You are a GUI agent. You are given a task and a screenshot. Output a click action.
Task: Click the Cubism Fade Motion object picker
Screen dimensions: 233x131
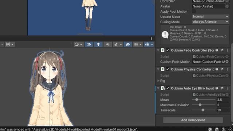[227, 61]
